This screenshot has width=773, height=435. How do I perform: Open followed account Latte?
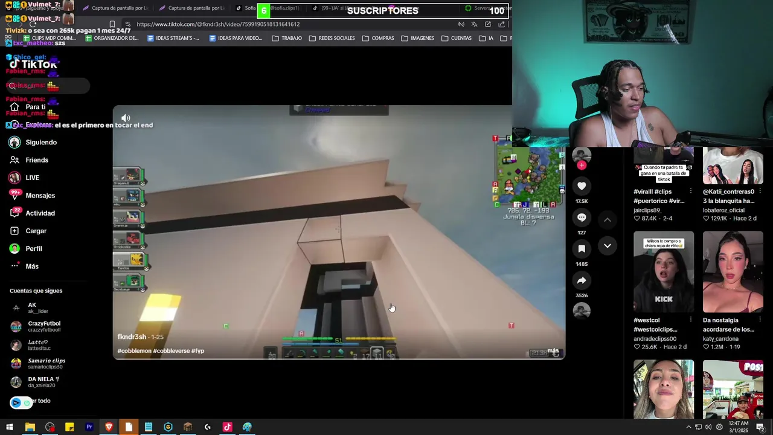pos(37,345)
